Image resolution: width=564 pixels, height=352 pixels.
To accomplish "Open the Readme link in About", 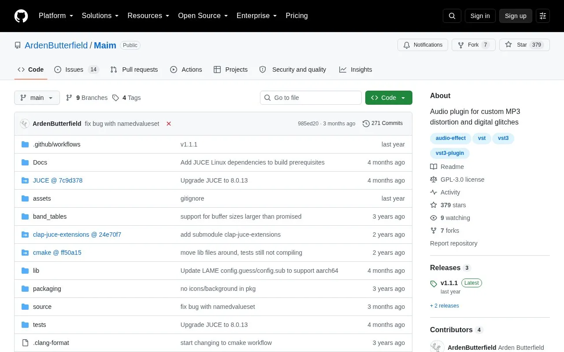I will click(447, 167).
